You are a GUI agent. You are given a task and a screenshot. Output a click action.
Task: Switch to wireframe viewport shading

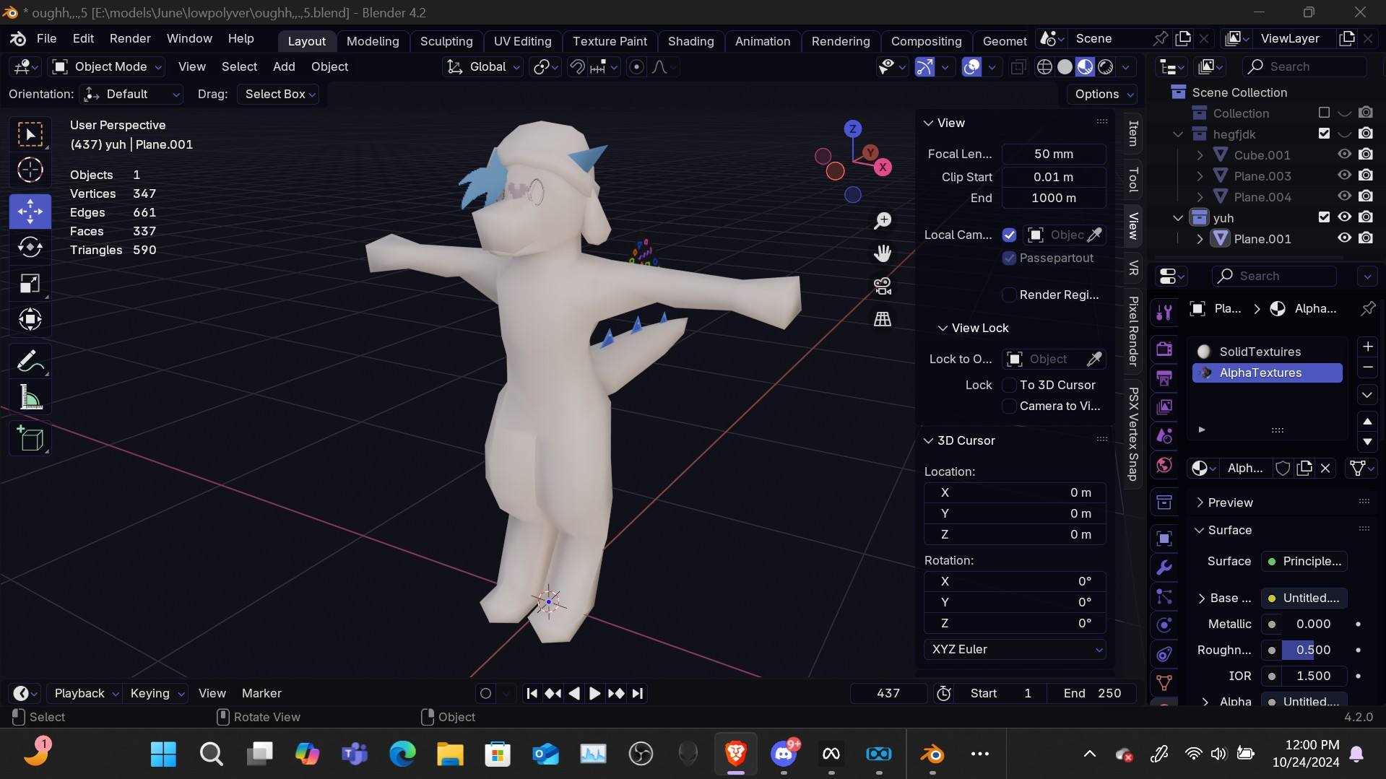coord(1044,67)
